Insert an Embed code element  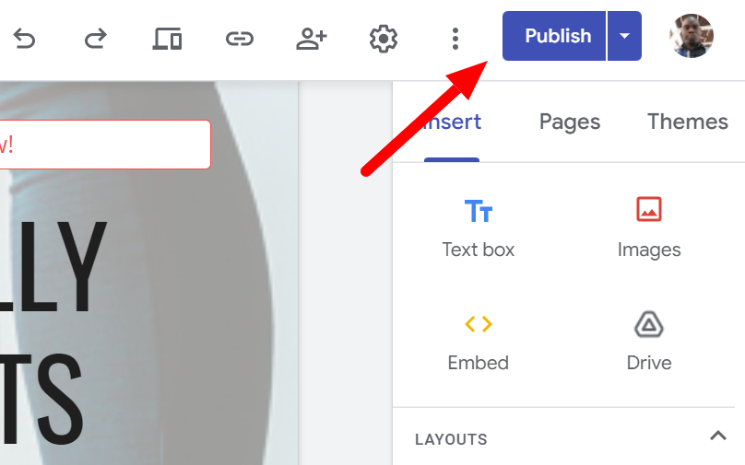coord(479,342)
